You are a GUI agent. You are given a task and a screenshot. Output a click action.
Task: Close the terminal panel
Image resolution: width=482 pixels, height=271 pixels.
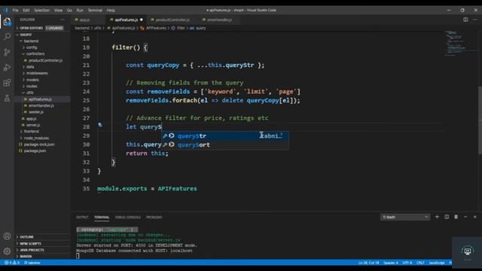(x=474, y=217)
